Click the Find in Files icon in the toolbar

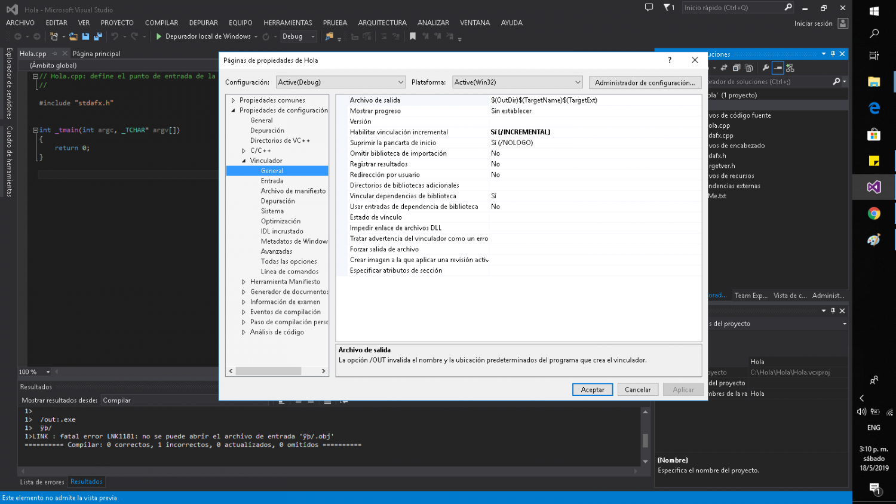(x=329, y=36)
